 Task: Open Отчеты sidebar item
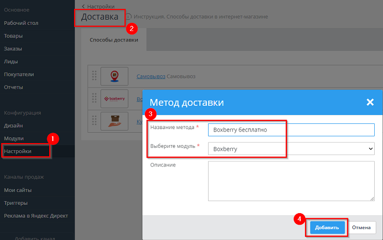[x=13, y=87]
